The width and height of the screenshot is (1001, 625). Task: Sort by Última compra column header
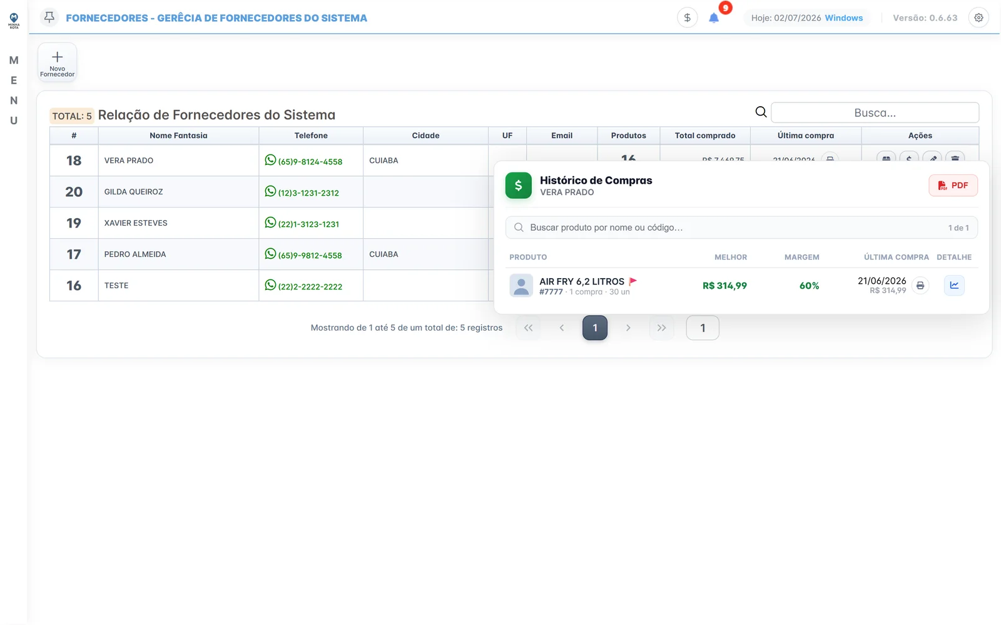(806, 136)
